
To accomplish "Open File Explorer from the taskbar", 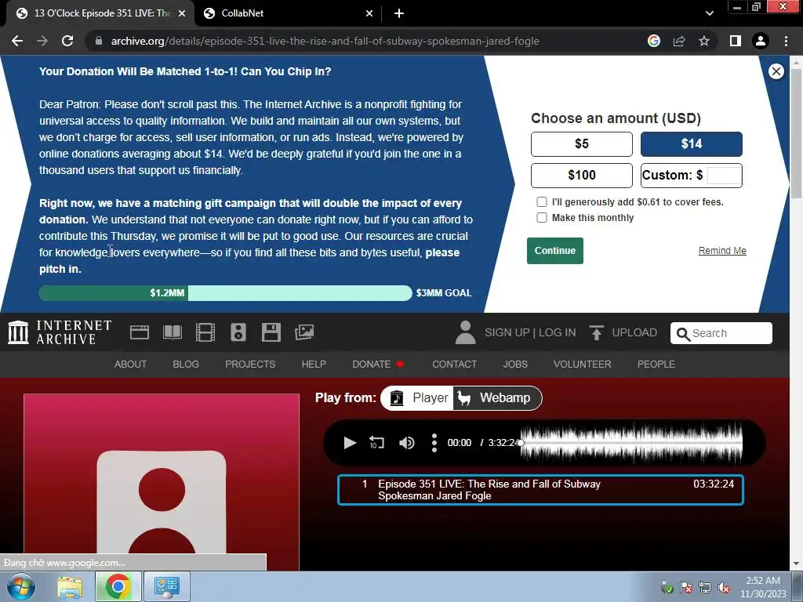I will point(70,586).
